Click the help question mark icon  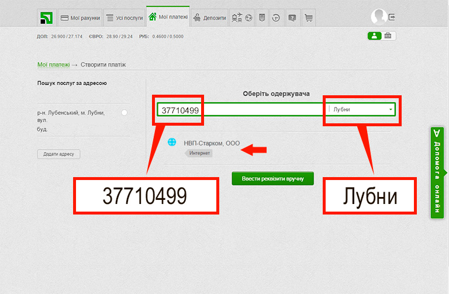click(x=292, y=18)
